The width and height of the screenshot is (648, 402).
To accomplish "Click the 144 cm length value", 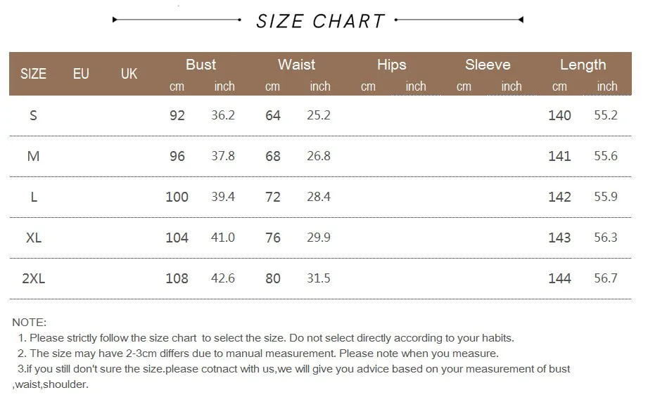I will [x=559, y=278].
